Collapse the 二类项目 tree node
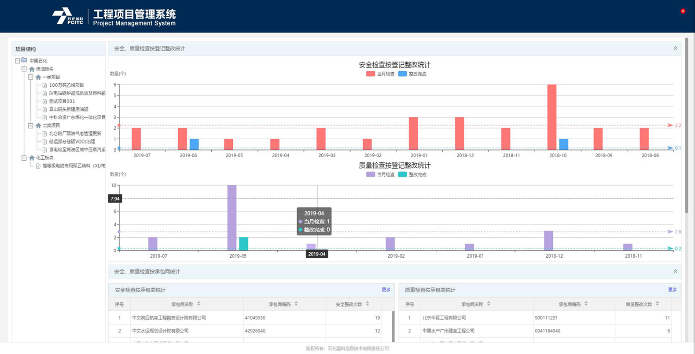 click(31, 125)
